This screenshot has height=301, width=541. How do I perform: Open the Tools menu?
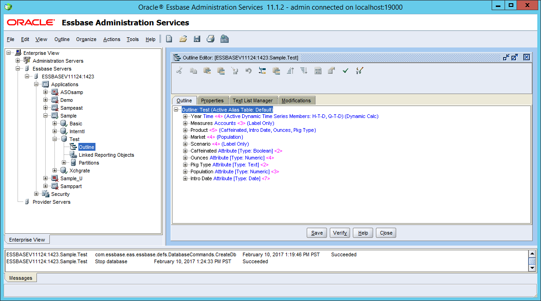pos(132,39)
